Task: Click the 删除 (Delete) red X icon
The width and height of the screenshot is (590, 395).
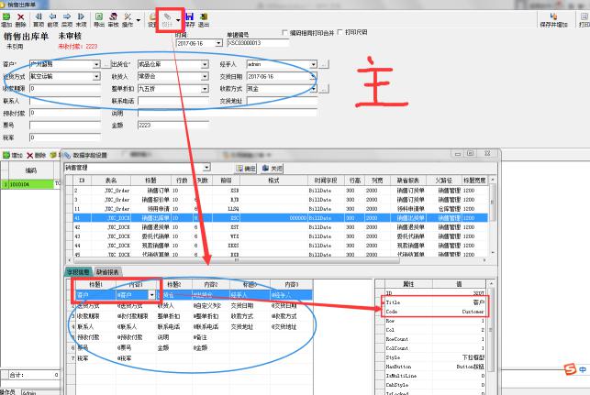Action: [x=20, y=19]
